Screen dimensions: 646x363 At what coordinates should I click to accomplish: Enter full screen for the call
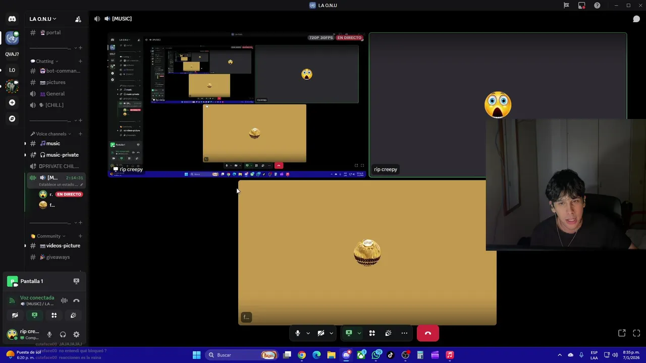(636, 333)
